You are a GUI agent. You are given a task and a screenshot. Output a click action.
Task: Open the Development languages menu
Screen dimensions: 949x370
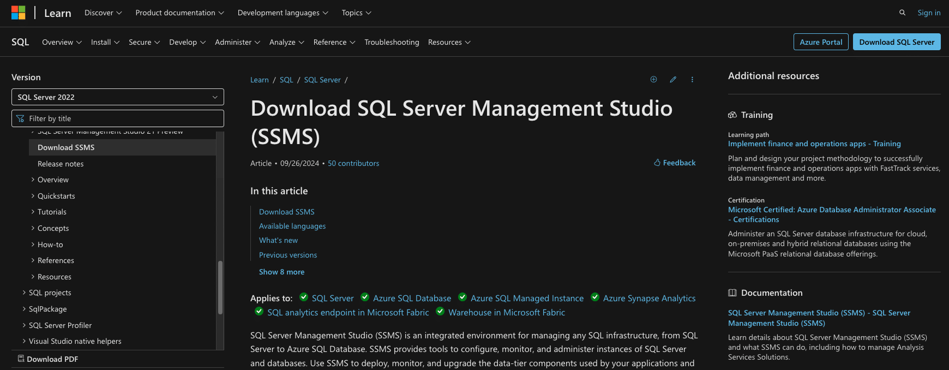tap(283, 13)
